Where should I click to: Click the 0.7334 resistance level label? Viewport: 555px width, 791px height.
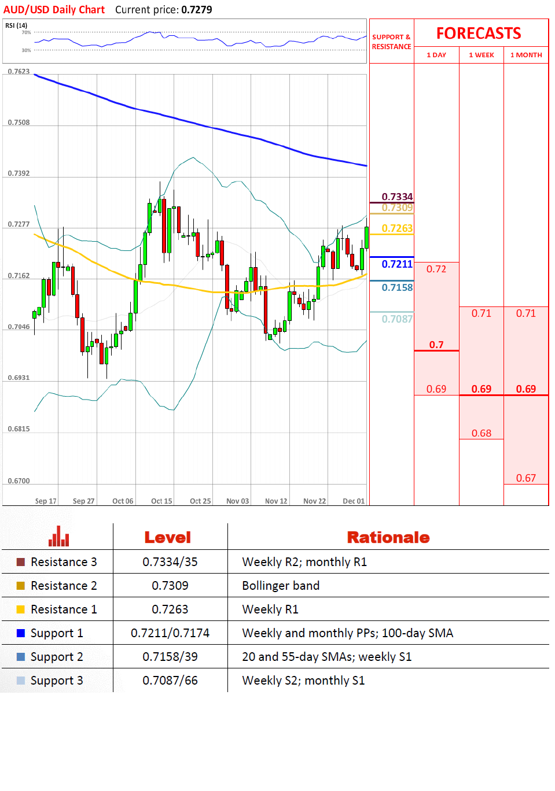point(397,197)
